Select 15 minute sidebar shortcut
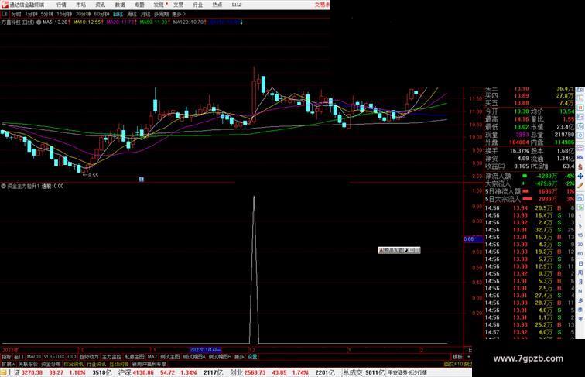 pyautogui.click(x=580, y=235)
